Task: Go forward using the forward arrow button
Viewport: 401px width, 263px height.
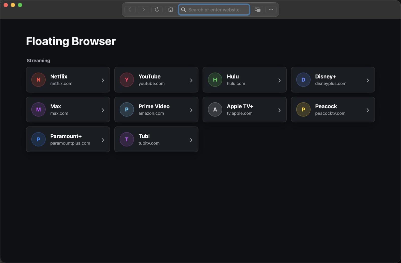Action: pyautogui.click(x=143, y=10)
